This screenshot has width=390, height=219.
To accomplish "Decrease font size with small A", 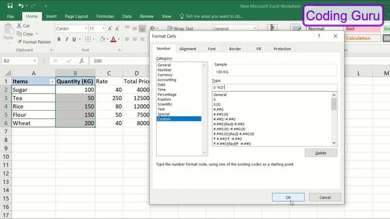I will 117,29.
